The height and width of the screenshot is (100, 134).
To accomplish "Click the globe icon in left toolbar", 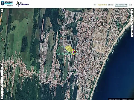I will [2, 66].
